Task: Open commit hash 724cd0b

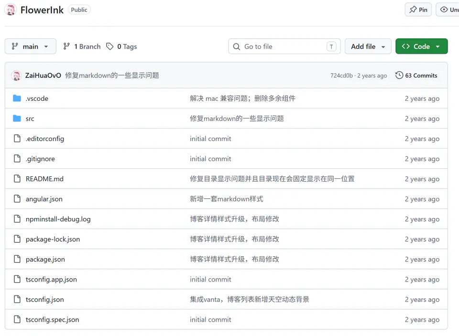Action: pyautogui.click(x=341, y=76)
